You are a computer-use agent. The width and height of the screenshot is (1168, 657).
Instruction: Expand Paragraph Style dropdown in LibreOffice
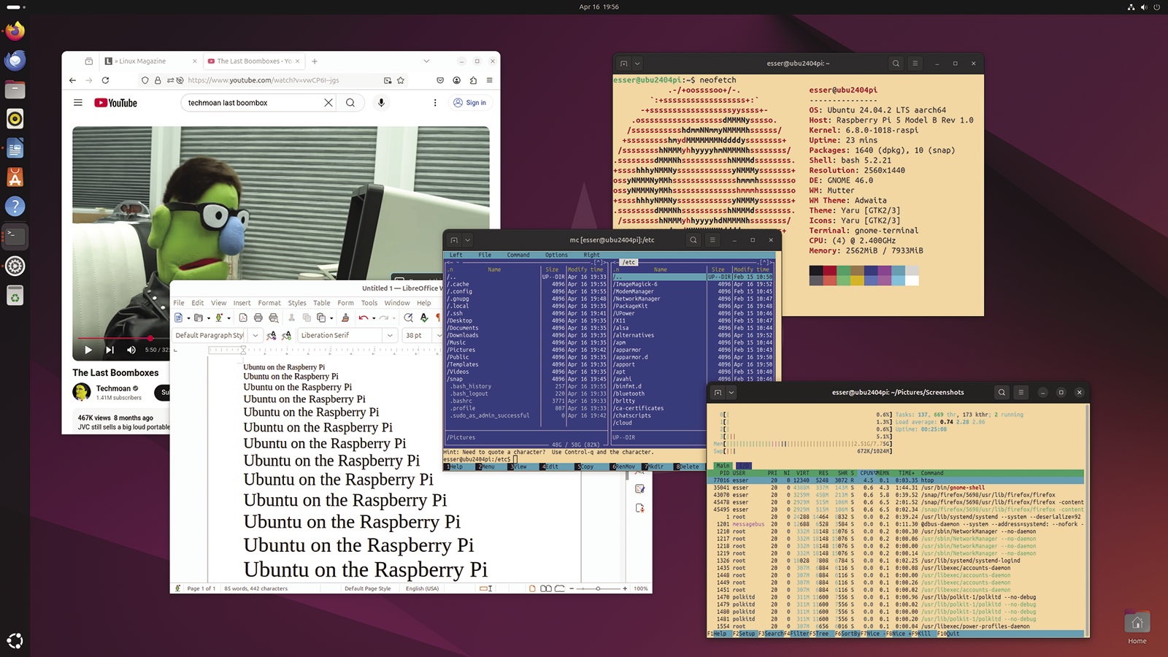255,335
